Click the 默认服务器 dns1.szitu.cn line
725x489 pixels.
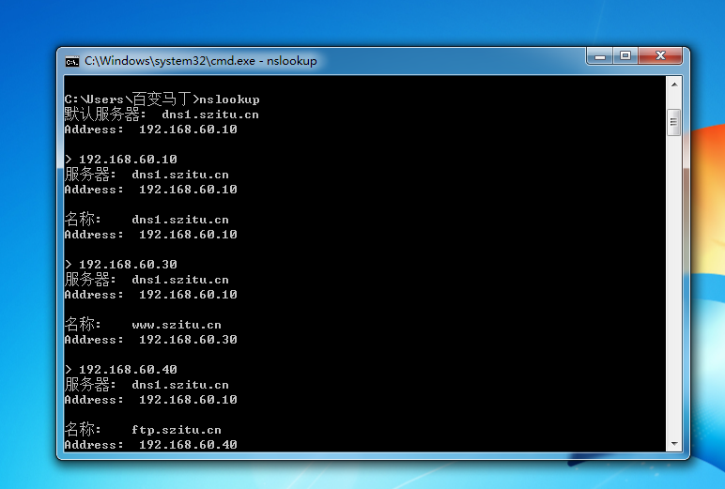162,115
